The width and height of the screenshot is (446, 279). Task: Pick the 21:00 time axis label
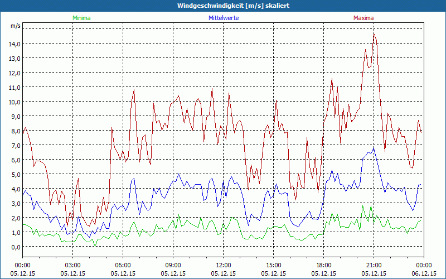[374, 264]
